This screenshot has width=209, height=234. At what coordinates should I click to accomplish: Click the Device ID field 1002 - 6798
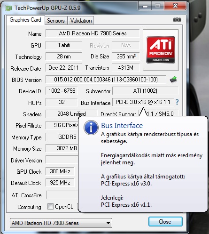pos(62,91)
